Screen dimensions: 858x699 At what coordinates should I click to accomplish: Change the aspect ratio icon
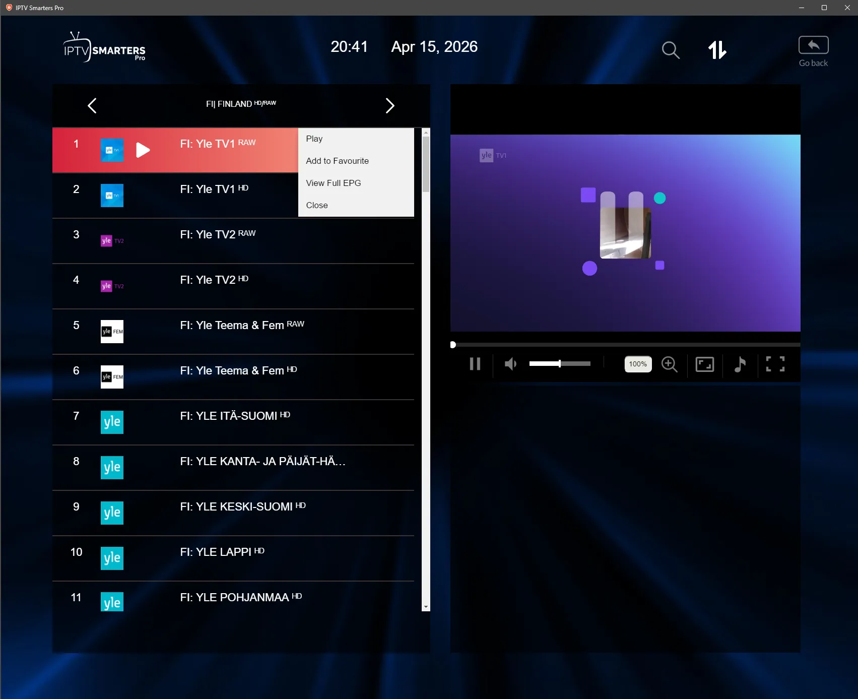click(x=705, y=364)
